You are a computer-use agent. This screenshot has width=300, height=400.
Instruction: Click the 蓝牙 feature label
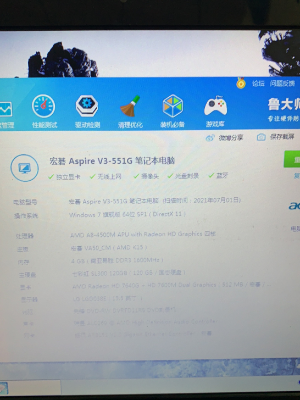tap(222, 175)
